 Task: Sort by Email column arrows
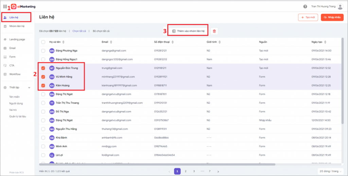(x=111, y=42)
